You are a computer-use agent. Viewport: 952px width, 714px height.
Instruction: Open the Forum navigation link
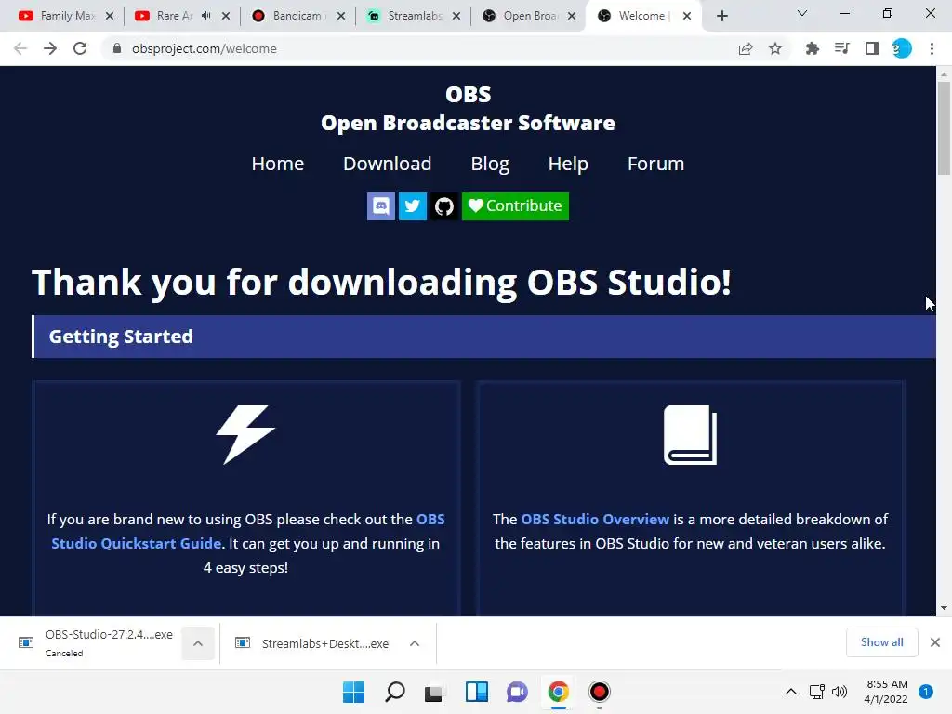click(x=655, y=164)
